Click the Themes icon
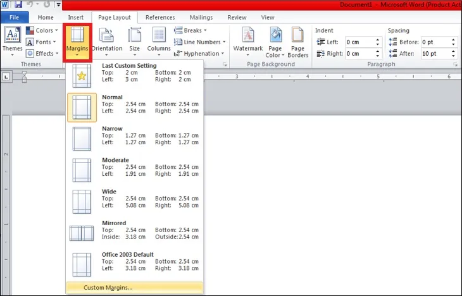 [x=12, y=40]
